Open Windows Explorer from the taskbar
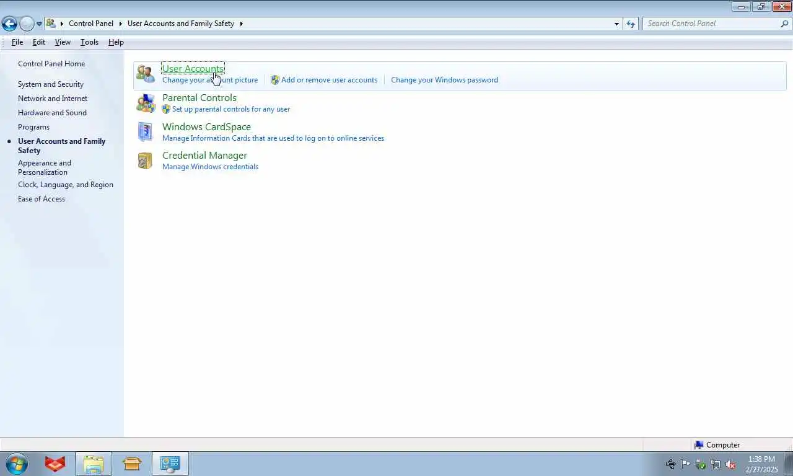The width and height of the screenshot is (793, 476). point(94,464)
